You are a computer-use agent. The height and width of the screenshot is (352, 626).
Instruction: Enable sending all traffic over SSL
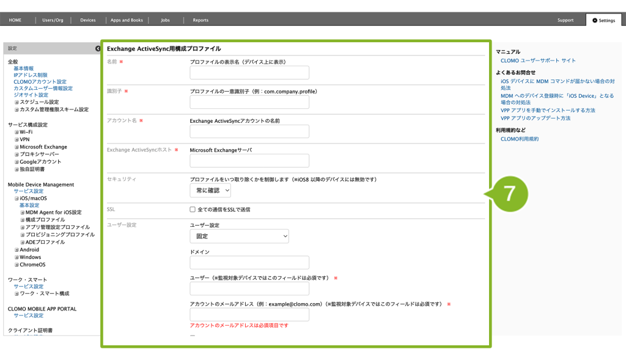click(x=193, y=210)
